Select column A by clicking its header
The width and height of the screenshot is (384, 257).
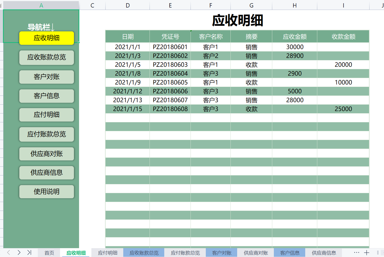(x=41, y=5)
